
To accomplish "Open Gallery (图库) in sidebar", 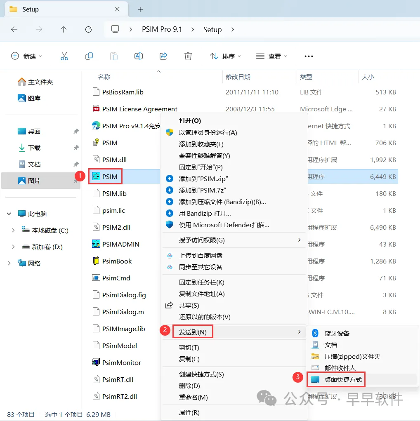I will [x=29, y=98].
